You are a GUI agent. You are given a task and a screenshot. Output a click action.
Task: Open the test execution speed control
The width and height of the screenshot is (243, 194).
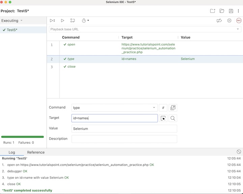click(x=85, y=21)
